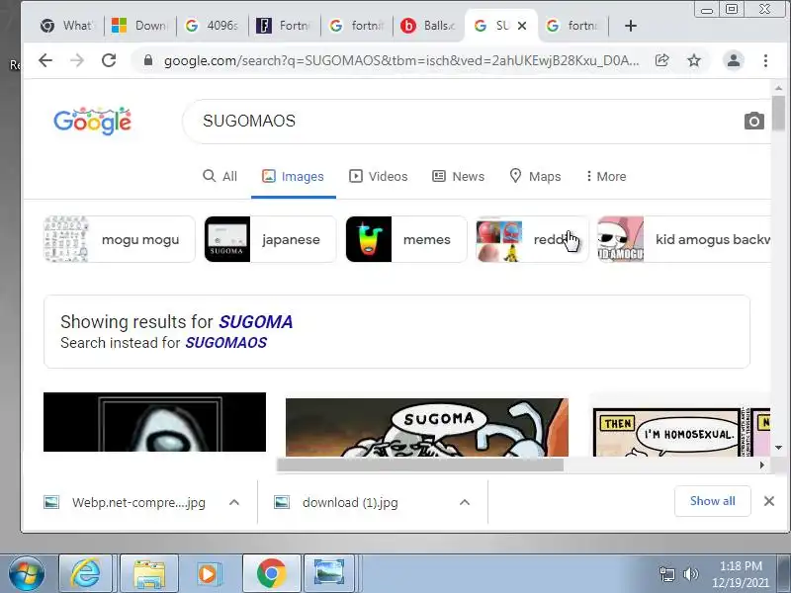Screen dimensions: 791x593
Task: Click the forward navigation arrow
Action: (x=77, y=60)
